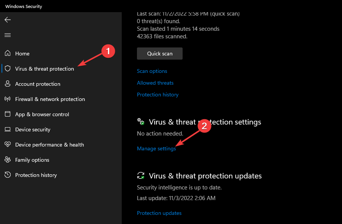Click 'Last update: 11/3/2022 2:06 AM' text

176,198
